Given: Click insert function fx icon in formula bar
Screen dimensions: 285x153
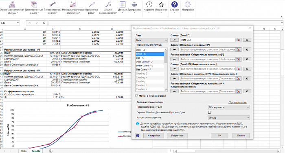Looking at the screenshot, I should click(x=44, y=23).
